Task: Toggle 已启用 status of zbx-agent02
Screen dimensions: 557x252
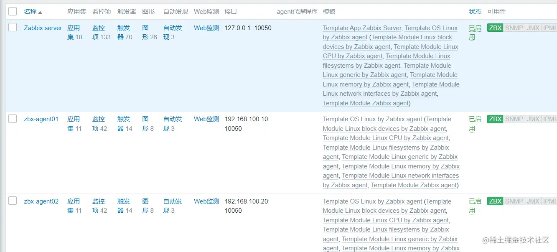Action: (475, 206)
